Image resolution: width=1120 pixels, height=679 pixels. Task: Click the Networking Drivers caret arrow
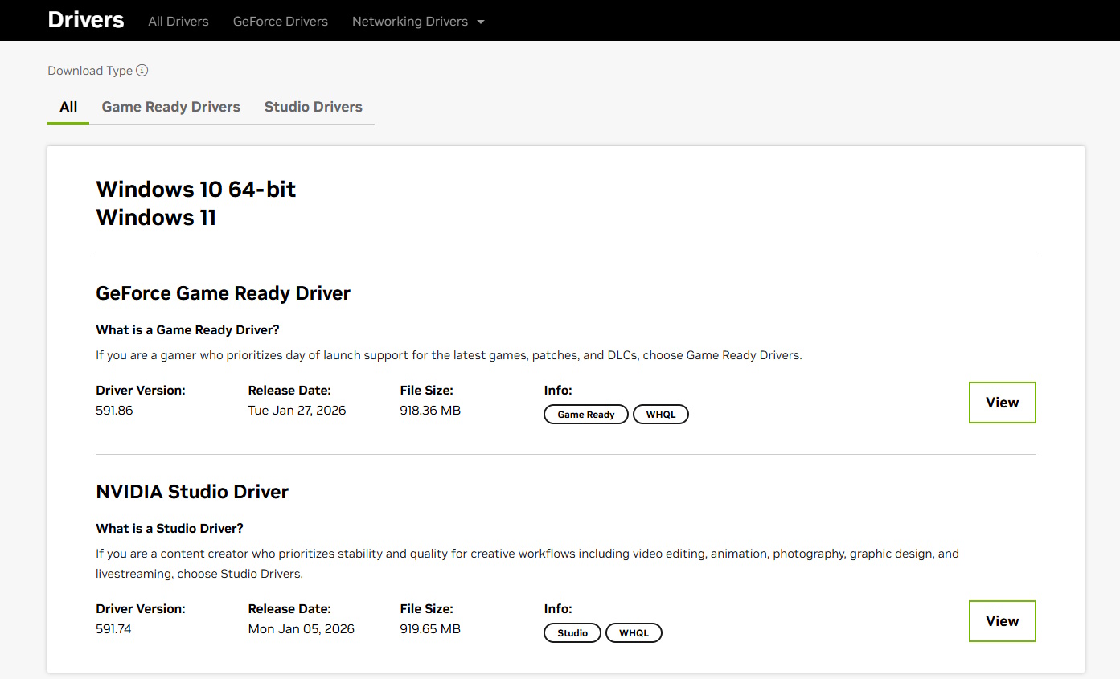(x=481, y=22)
